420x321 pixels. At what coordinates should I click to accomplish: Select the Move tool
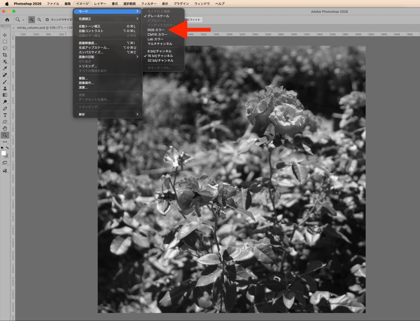(5, 35)
